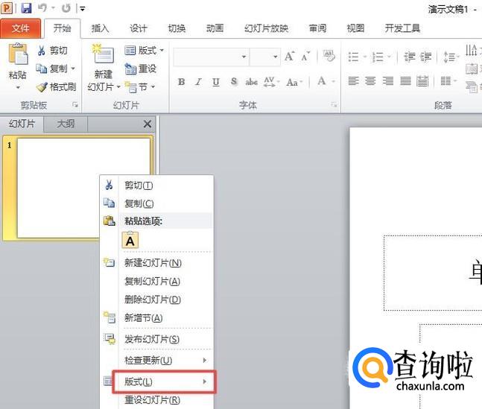Switch to the 大纲 outline tab
The height and width of the screenshot is (409, 482).
pos(66,124)
